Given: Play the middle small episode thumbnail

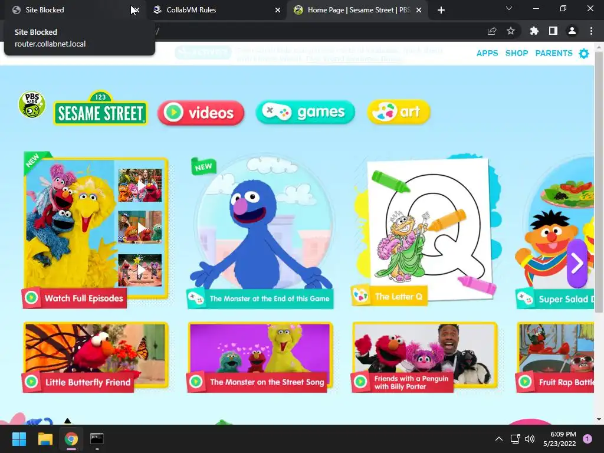Looking at the screenshot, I should click(x=140, y=227).
